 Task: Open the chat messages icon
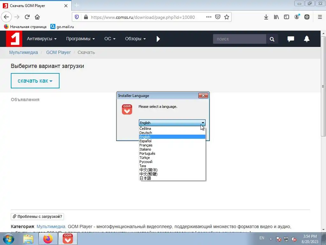291,39
